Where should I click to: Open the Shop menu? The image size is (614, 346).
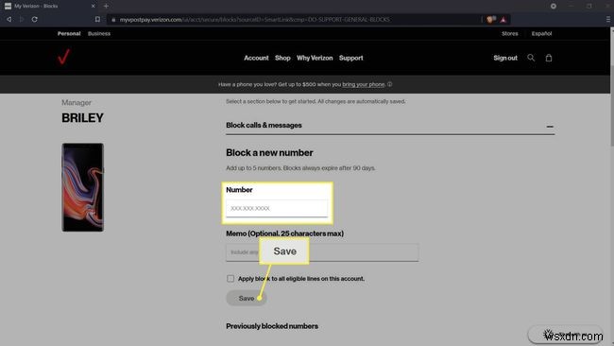tap(282, 58)
